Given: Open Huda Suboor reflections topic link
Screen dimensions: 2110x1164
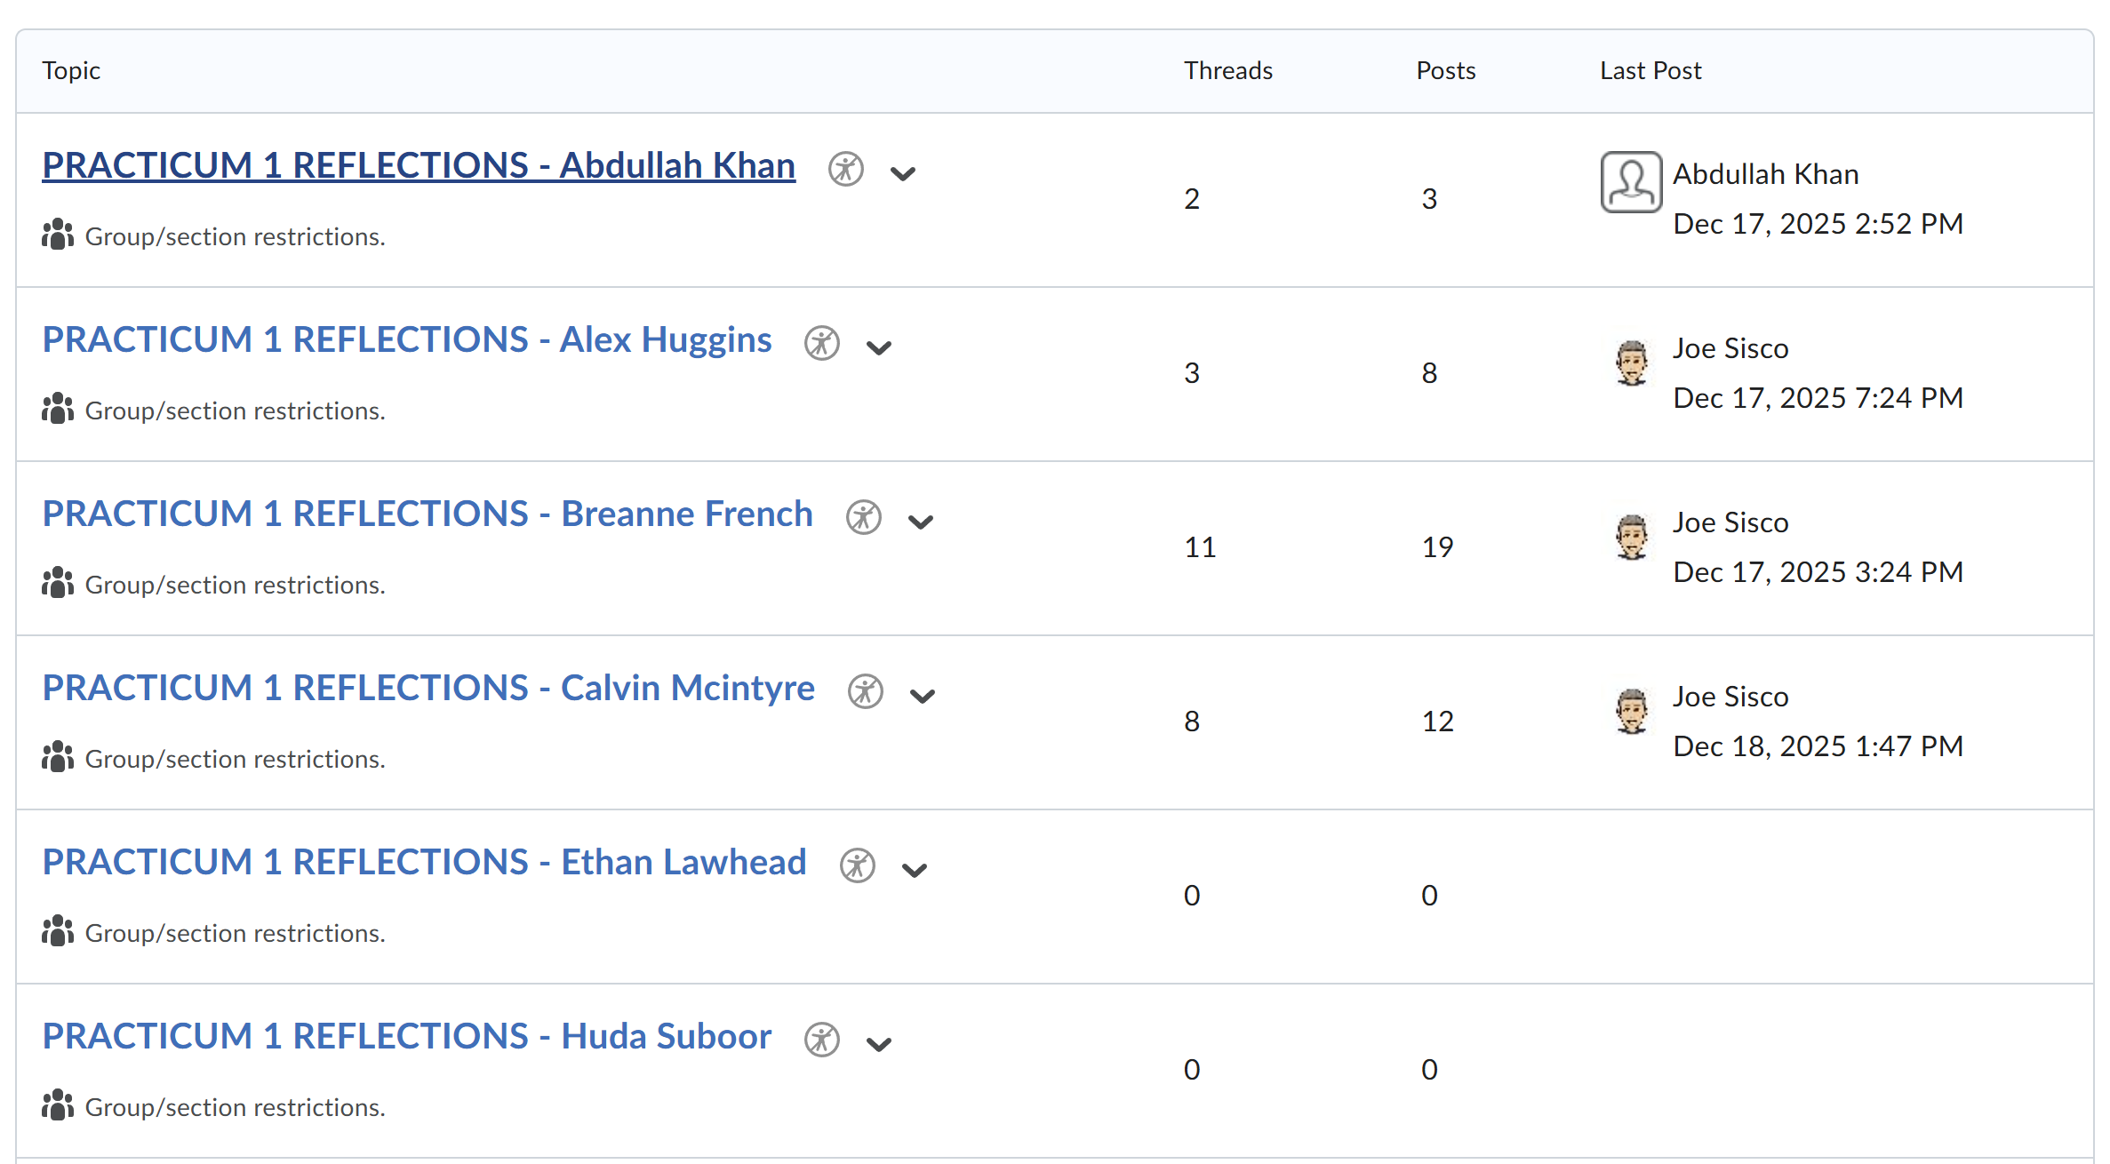Looking at the screenshot, I should click(407, 1037).
